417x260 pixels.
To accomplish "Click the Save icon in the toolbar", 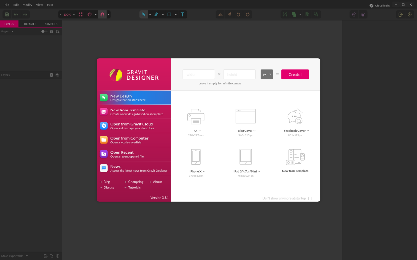I will (7, 15).
